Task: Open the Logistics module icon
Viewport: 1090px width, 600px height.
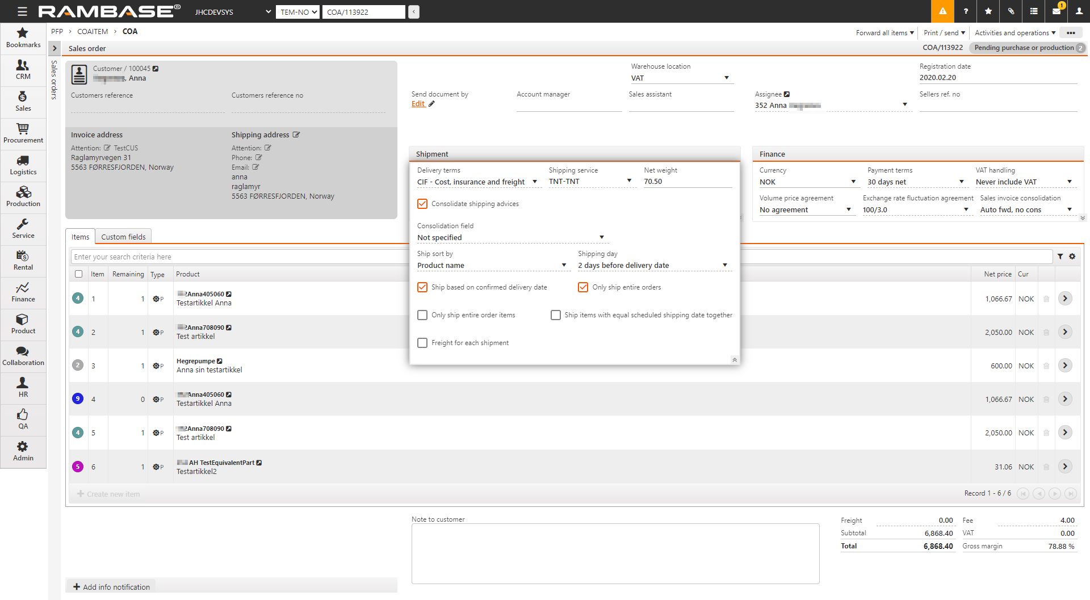Action: click(x=23, y=165)
